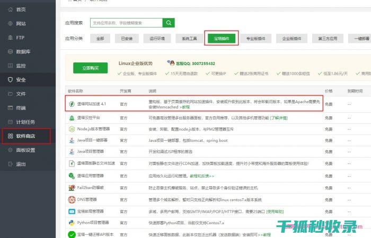This screenshot has height=238, width=371.
Task: Open 数据库 menu item in sidebar
Action: coord(23,51)
